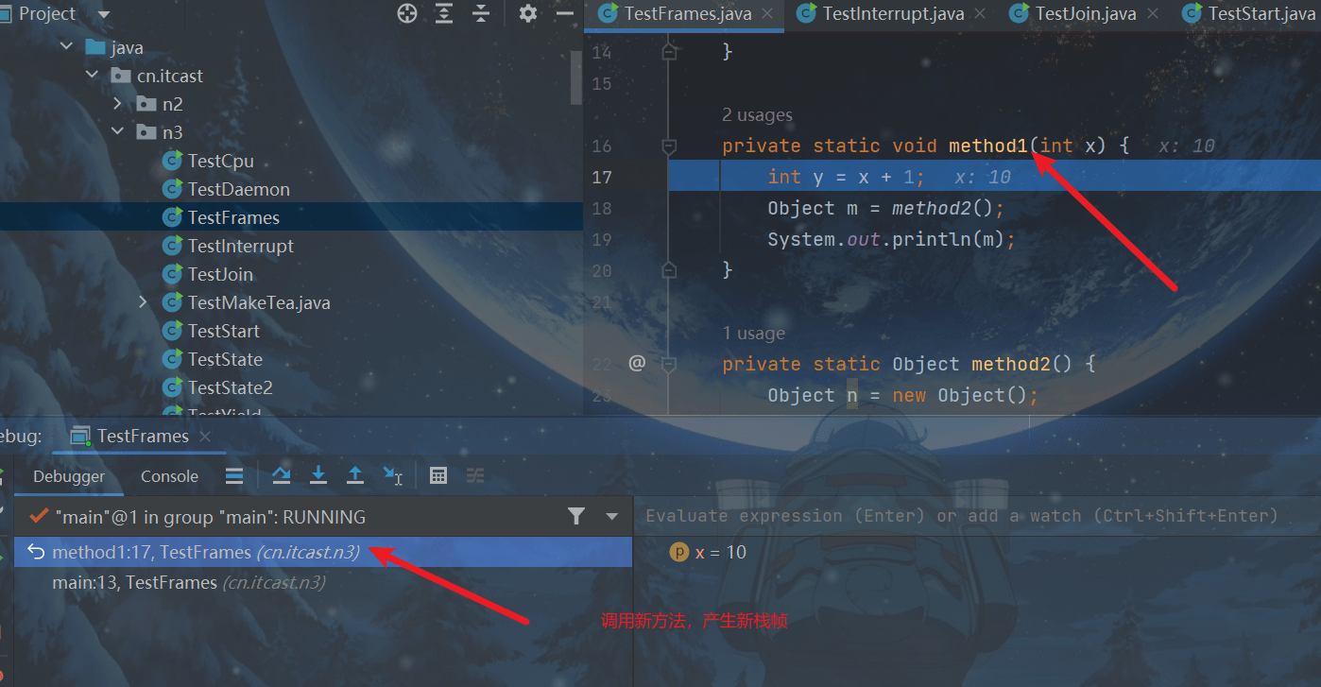Switch to TestInterrupt.java editor tab
Image resolution: width=1321 pixels, height=687 pixels.
[892, 13]
